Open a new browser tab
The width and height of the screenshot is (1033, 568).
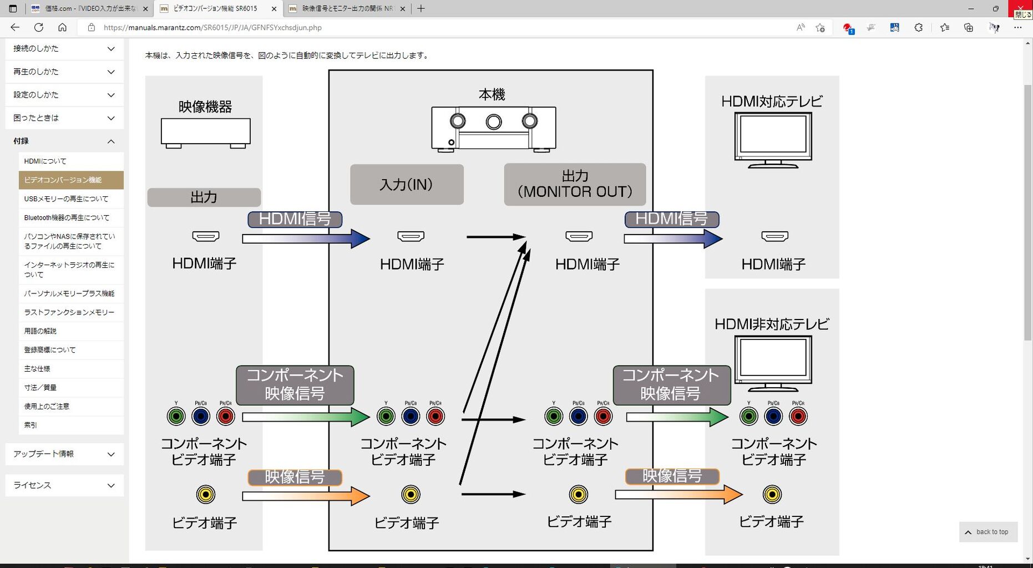[421, 8]
